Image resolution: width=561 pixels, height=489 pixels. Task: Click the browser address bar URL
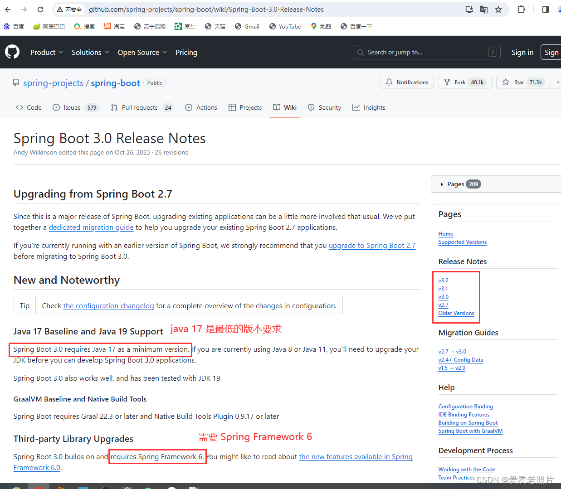point(206,10)
